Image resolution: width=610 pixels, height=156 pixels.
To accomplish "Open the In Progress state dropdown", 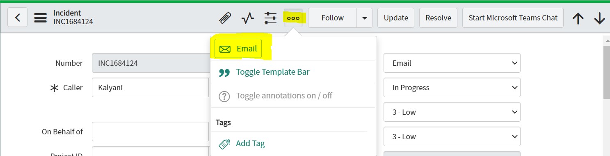I will (452, 88).
